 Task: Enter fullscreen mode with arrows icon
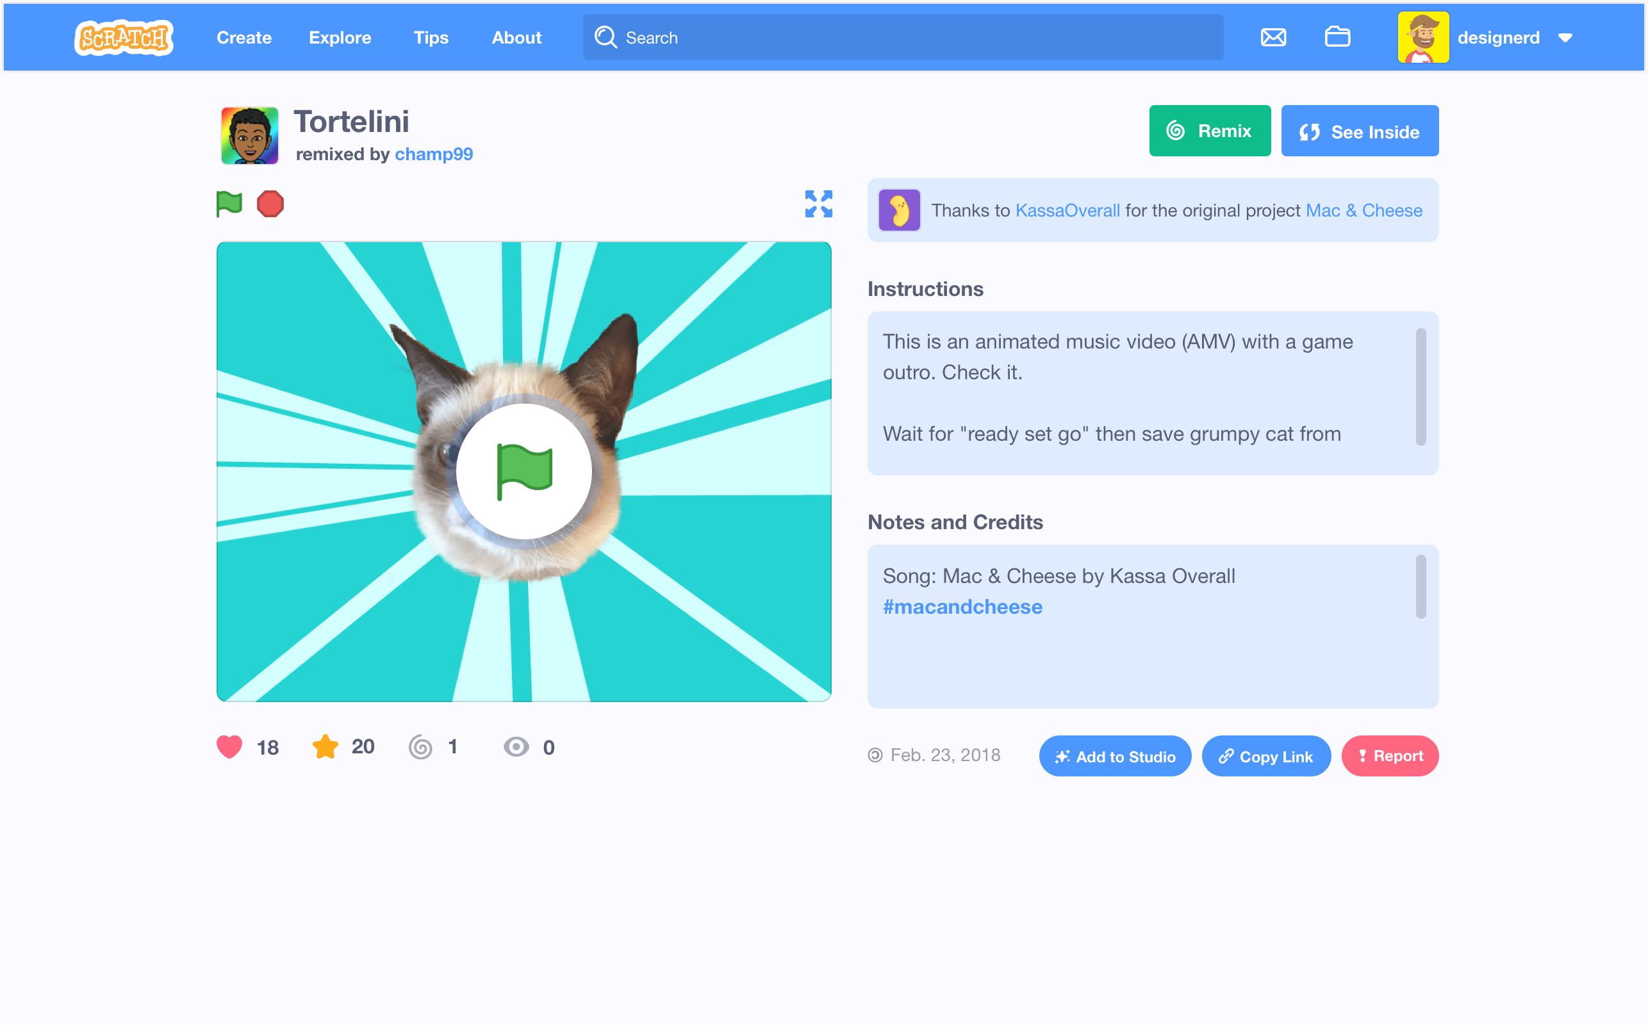[x=818, y=204]
